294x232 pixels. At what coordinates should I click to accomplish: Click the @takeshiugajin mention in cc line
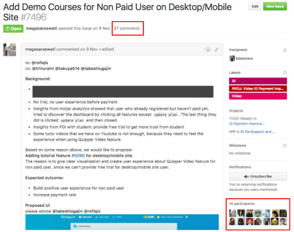click(x=96, y=68)
